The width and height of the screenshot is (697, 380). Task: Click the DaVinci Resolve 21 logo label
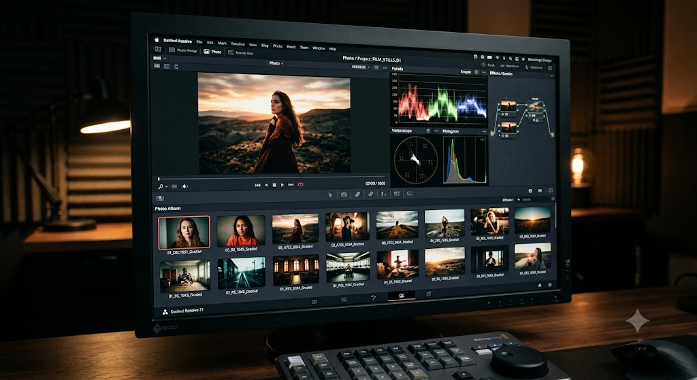[182, 311]
